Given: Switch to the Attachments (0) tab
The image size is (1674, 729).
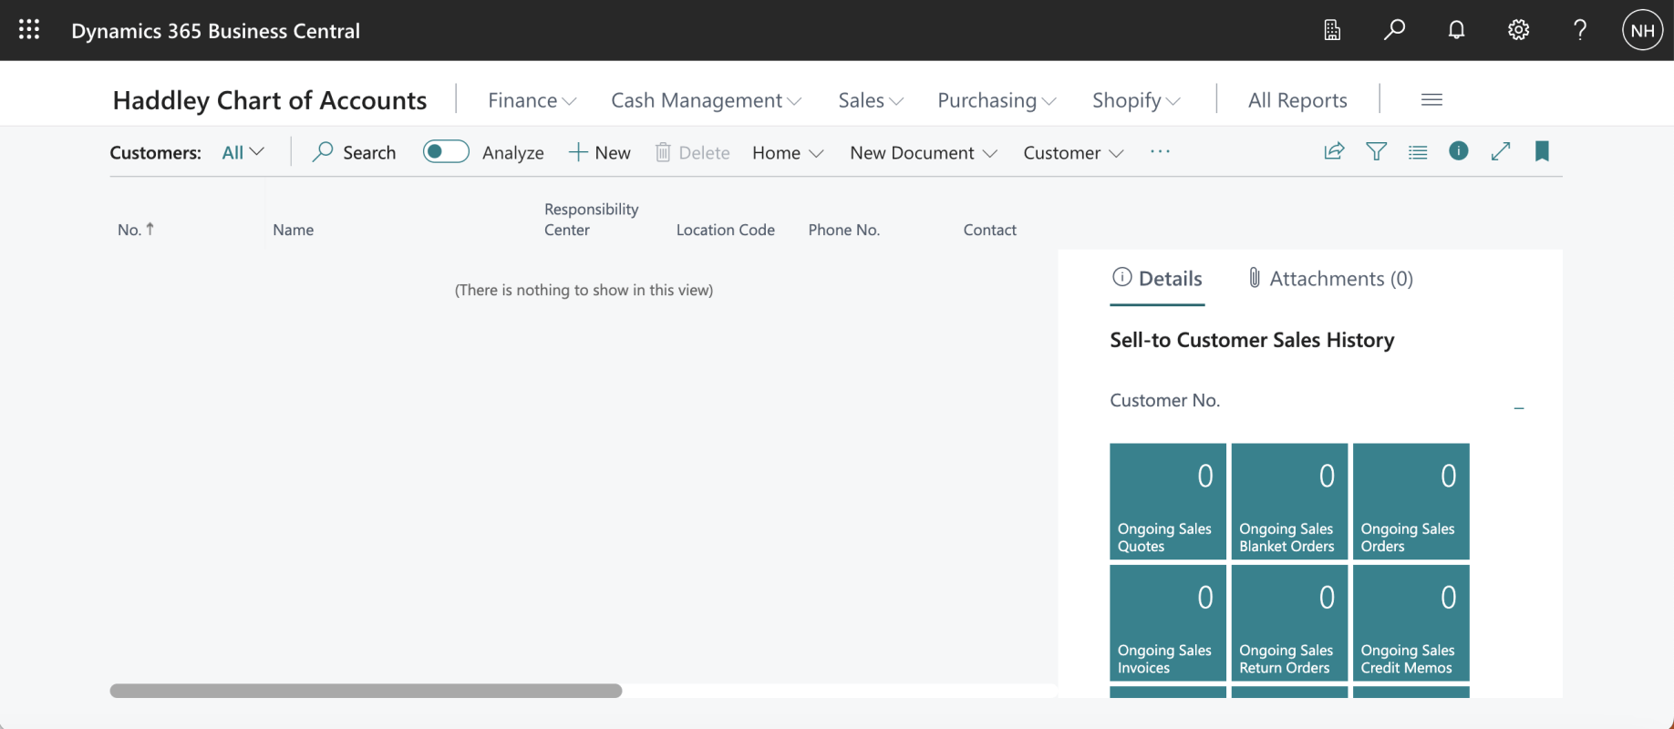Looking at the screenshot, I should 1330,279.
